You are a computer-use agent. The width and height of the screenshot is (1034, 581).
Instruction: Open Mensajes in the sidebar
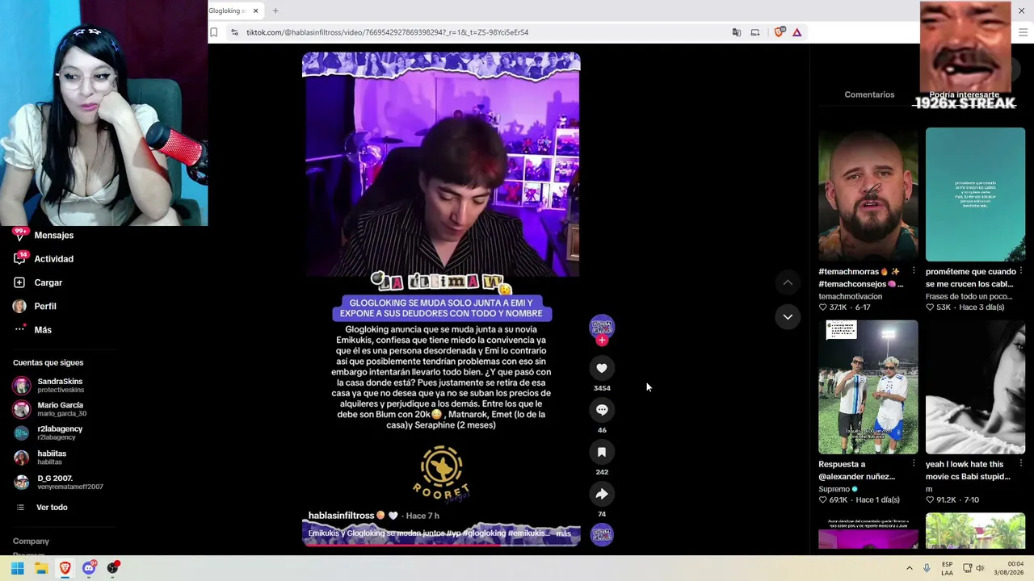tap(44, 236)
